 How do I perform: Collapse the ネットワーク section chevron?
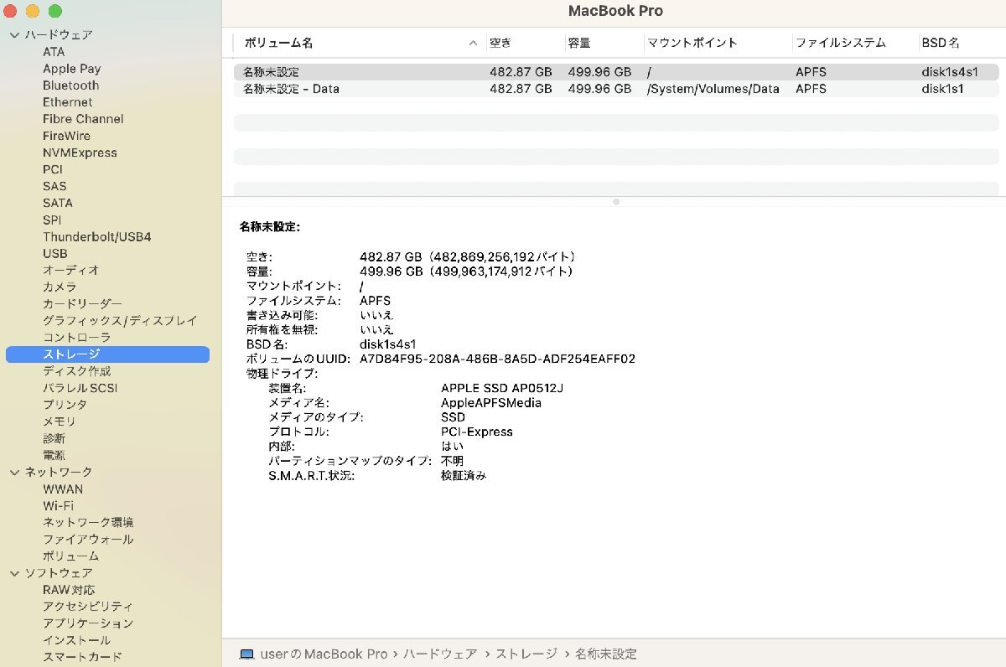(14, 473)
